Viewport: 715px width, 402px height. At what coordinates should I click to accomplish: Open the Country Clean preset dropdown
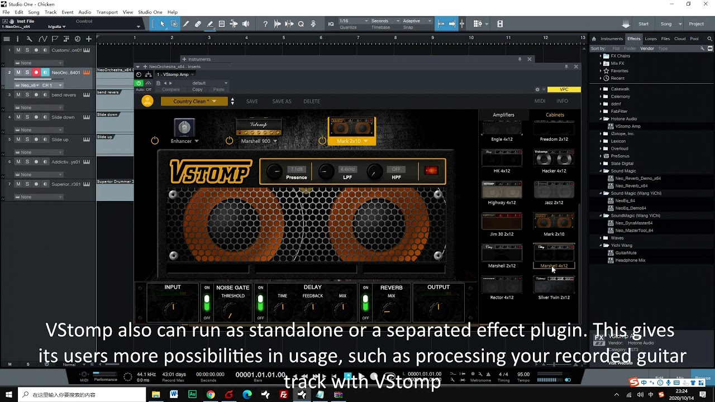click(x=194, y=101)
